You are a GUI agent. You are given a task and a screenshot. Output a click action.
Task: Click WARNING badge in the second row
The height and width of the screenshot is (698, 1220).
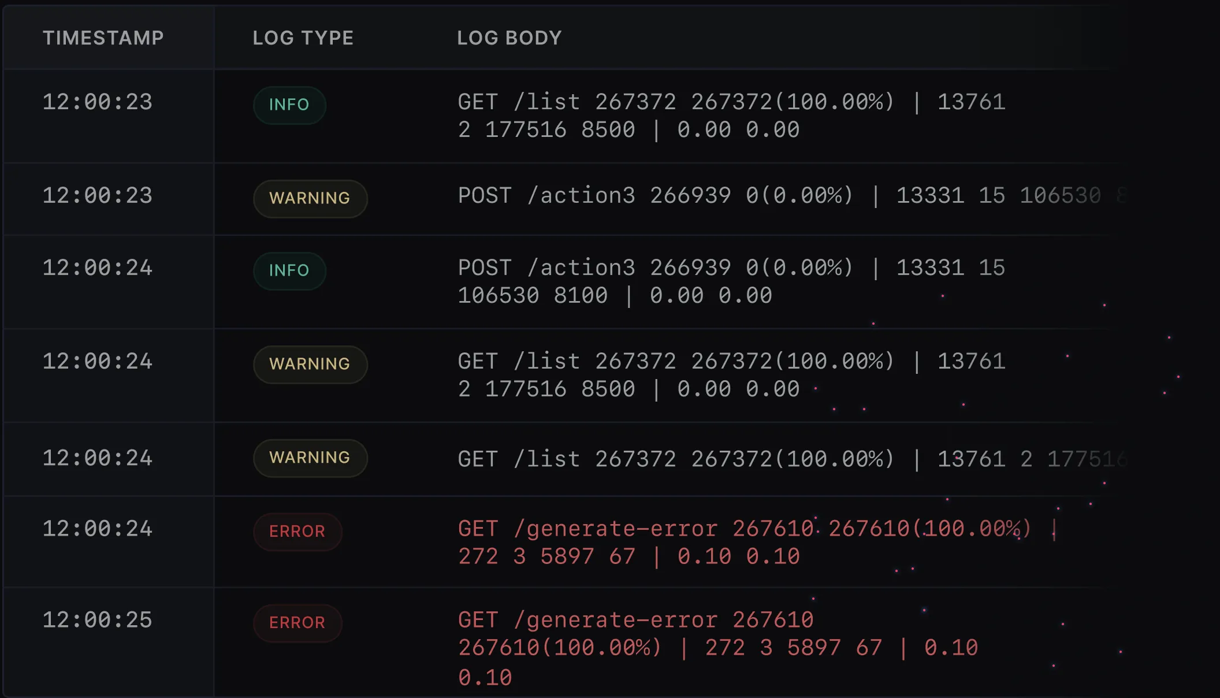[310, 198]
